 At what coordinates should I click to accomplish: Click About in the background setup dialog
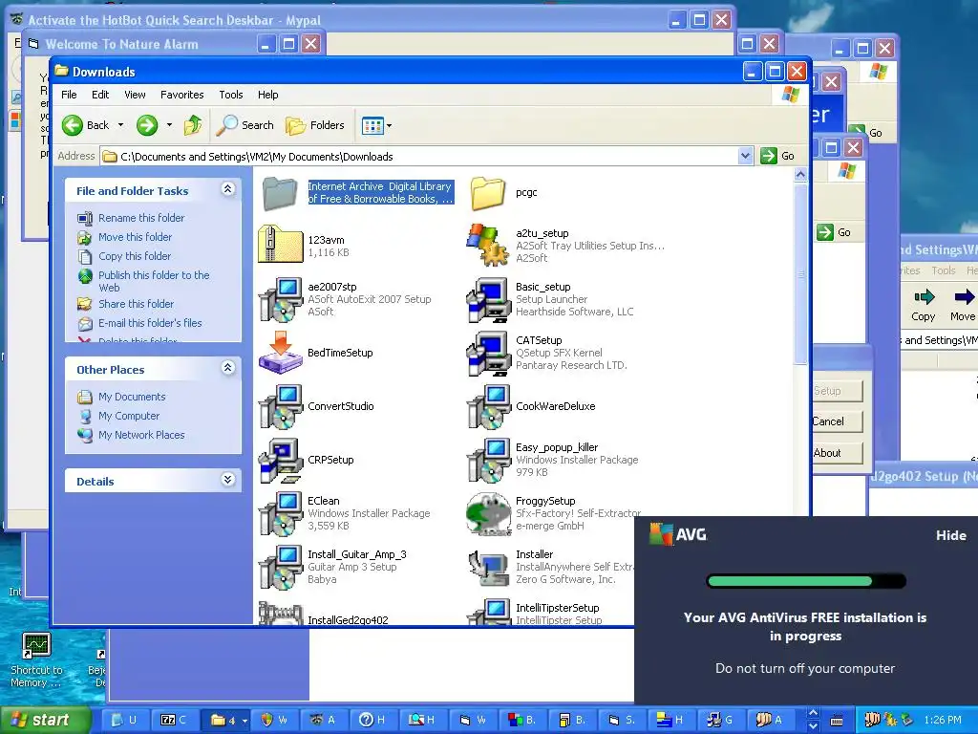click(837, 453)
